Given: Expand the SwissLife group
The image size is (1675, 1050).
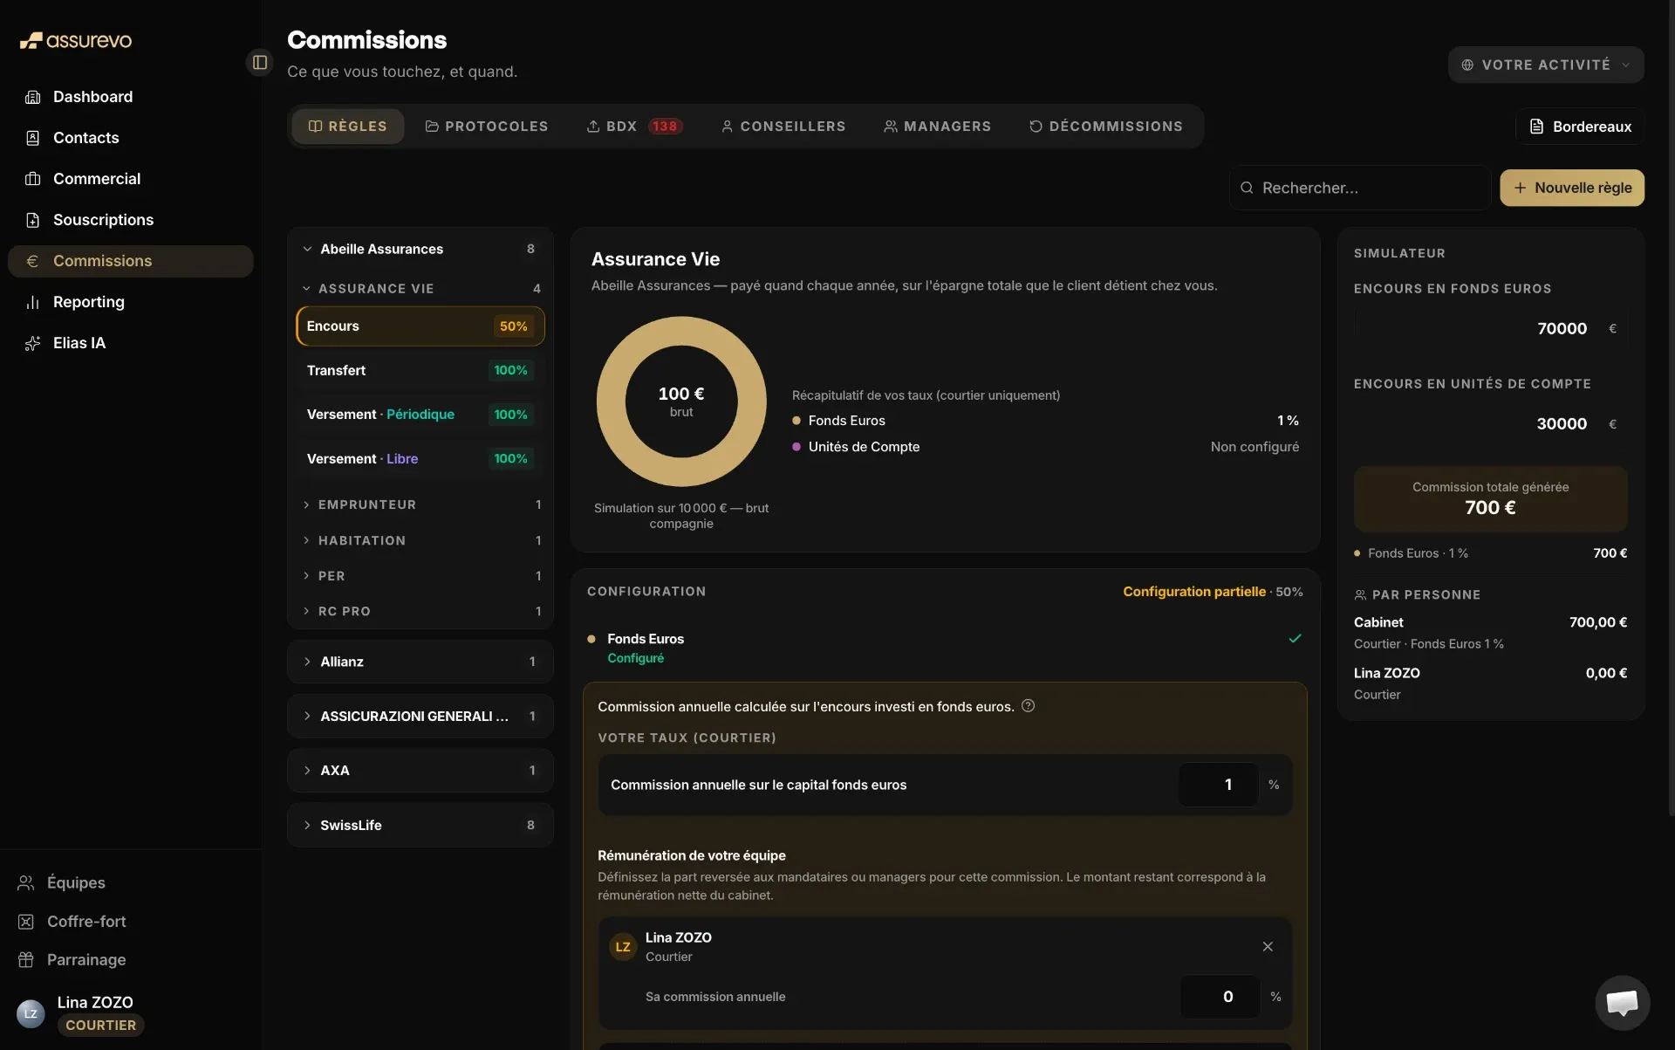Looking at the screenshot, I should coord(420,826).
